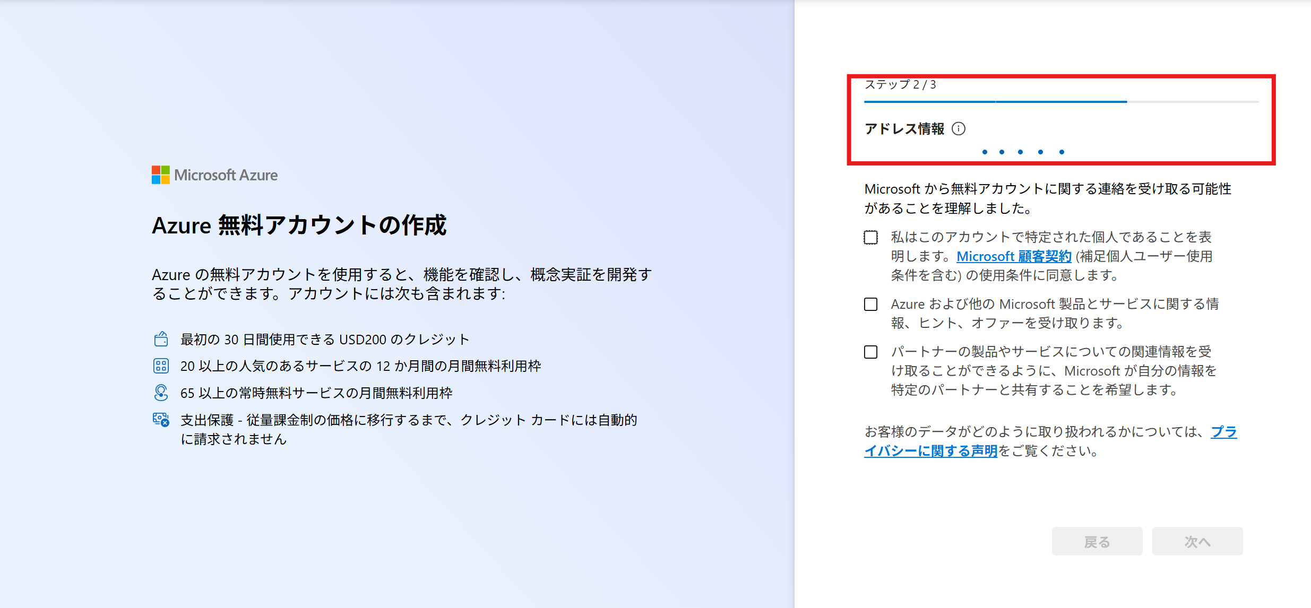
Task: Click the Microsoft Azure logo
Action: pos(214,175)
